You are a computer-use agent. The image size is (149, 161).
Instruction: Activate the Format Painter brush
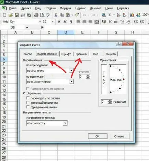pyautogui.click(x=77, y=15)
